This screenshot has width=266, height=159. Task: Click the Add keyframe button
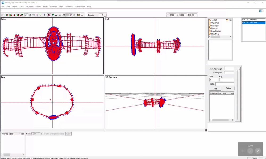pos(215,89)
